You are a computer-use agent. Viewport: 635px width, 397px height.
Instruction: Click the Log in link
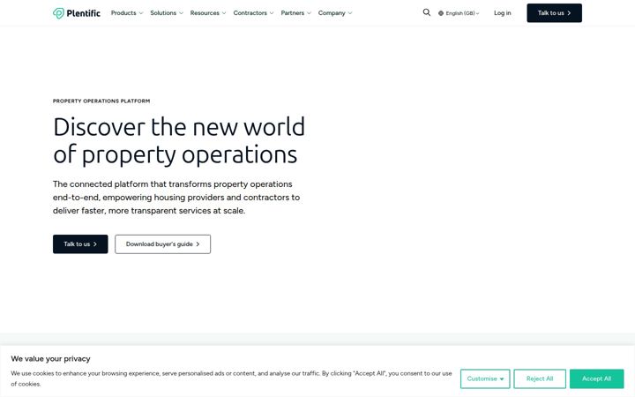pyautogui.click(x=502, y=13)
